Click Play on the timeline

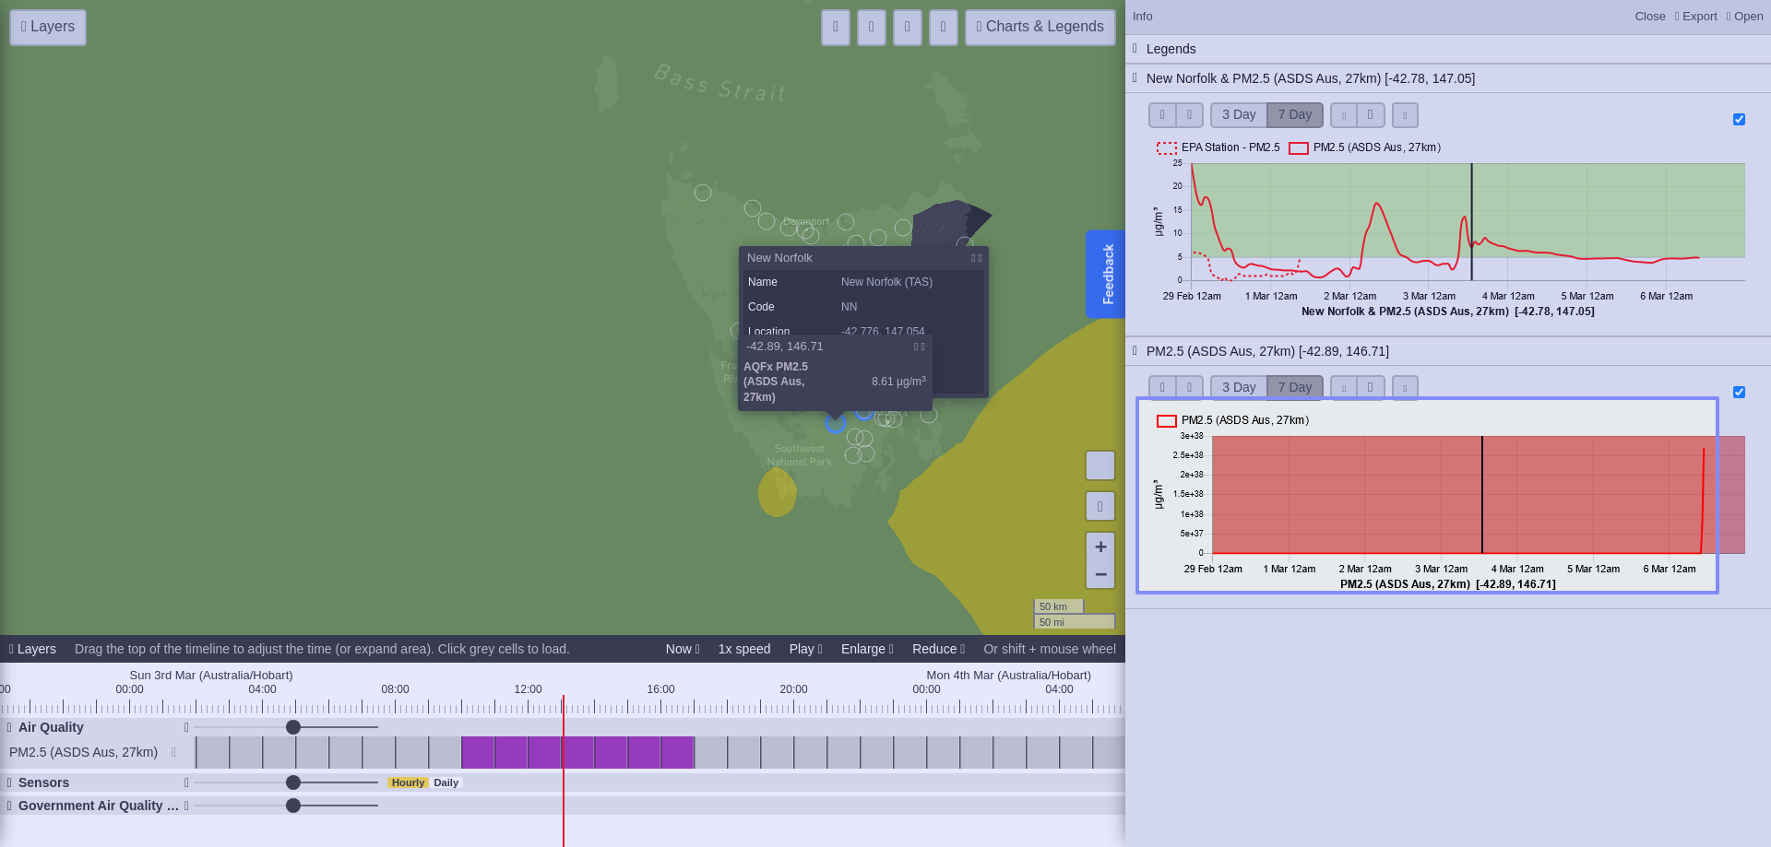point(805,649)
